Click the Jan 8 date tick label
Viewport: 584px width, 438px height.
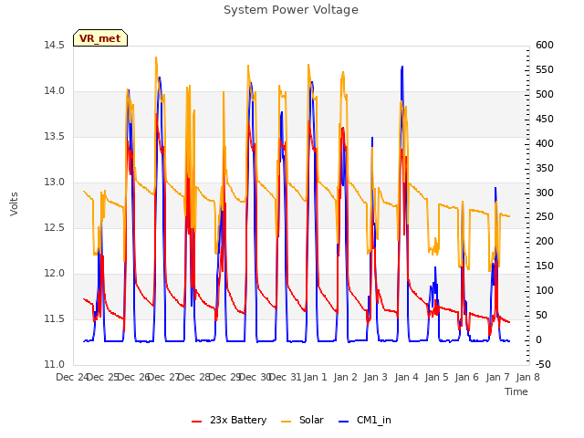point(527,377)
